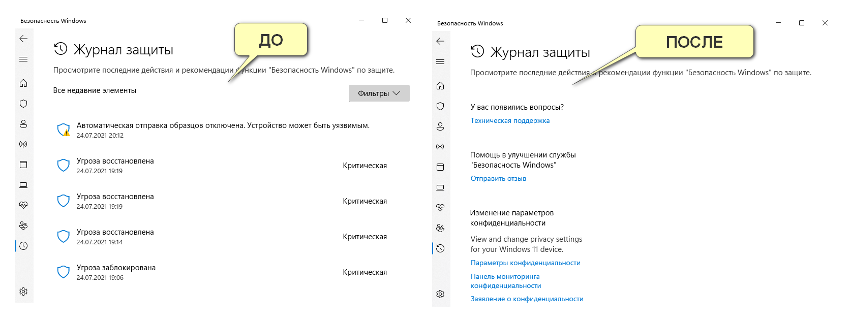Click Журнал защиты heading in left window

coord(124,50)
